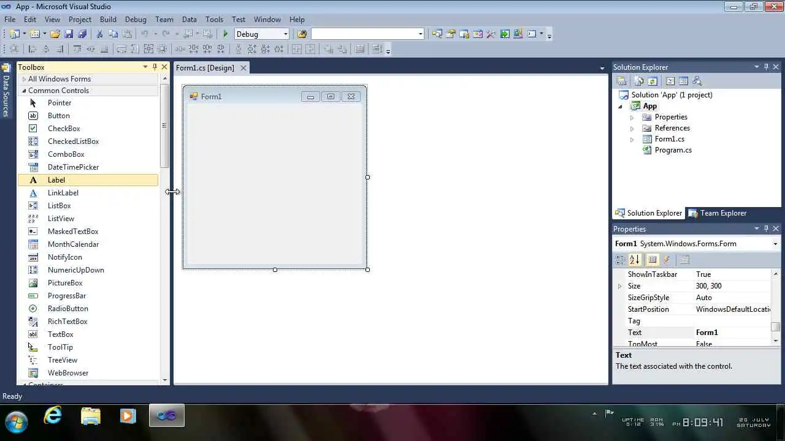Select the Solution 'App' root node
Viewport: 785px width, 441px height.
click(x=672, y=95)
